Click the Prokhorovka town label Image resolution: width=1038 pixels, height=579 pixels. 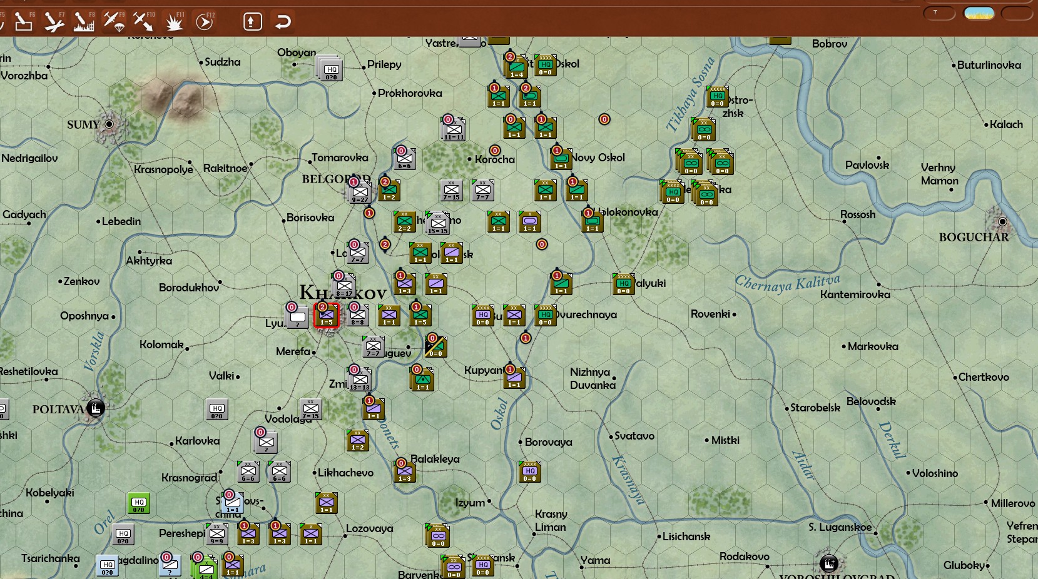point(410,93)
